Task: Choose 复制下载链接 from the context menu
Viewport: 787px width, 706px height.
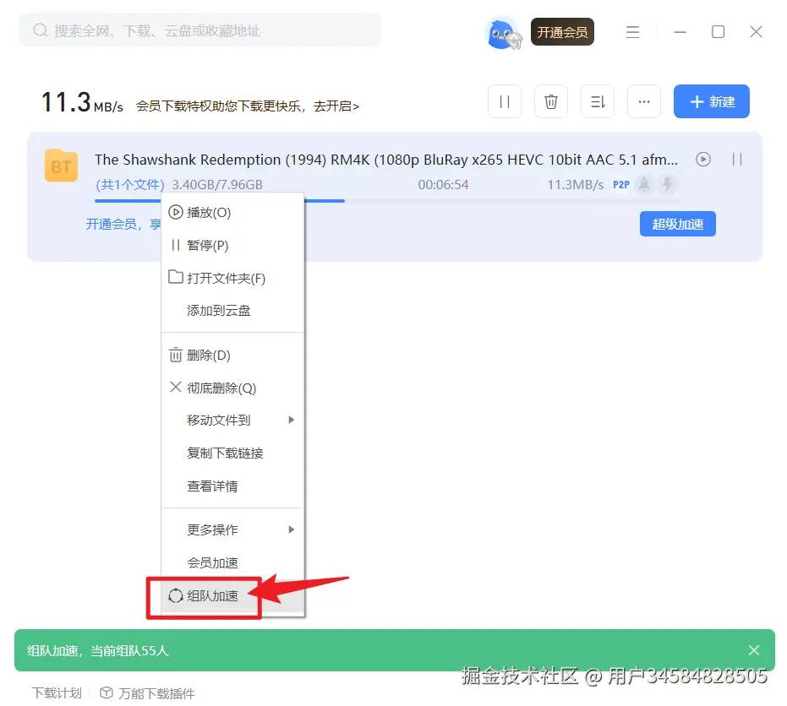Action: (x=233, y=453)
